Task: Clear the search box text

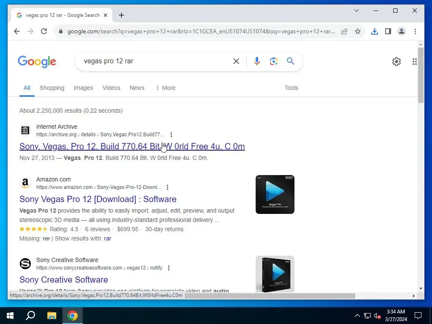Action: click(x=236, y=61)
